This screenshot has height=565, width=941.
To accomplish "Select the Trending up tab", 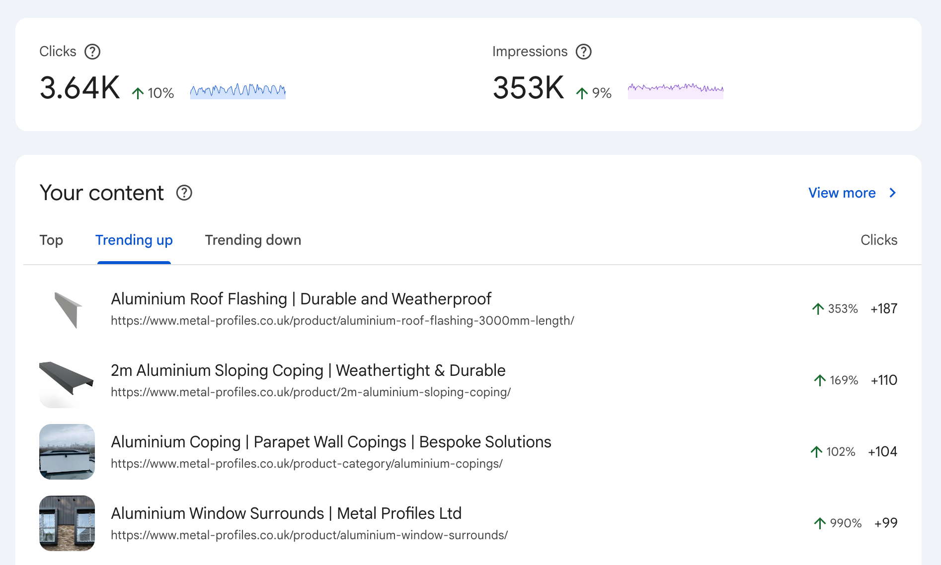I will [134, 240].
